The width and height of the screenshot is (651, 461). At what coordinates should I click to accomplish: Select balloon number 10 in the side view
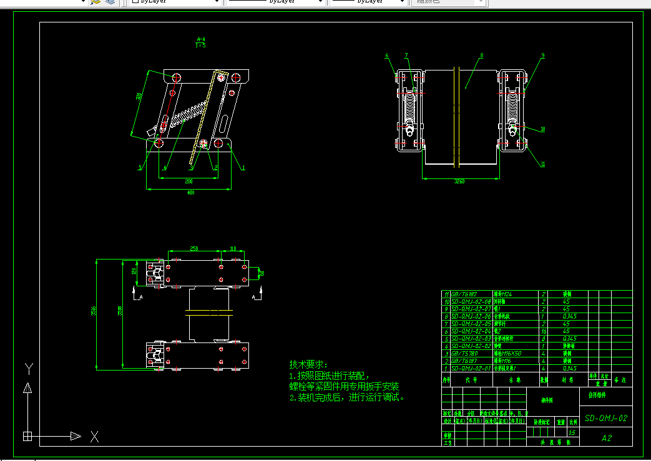coord(542,129)
